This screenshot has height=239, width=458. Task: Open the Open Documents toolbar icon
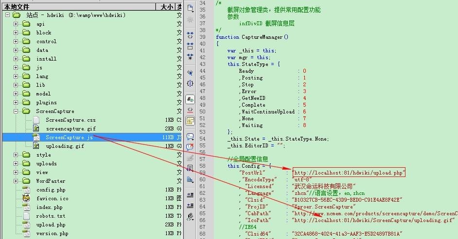click(190, 8)
